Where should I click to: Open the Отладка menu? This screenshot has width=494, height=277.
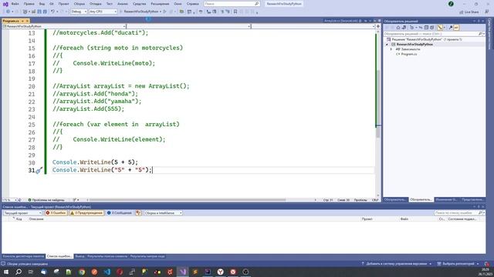click(x=95, y=4)
